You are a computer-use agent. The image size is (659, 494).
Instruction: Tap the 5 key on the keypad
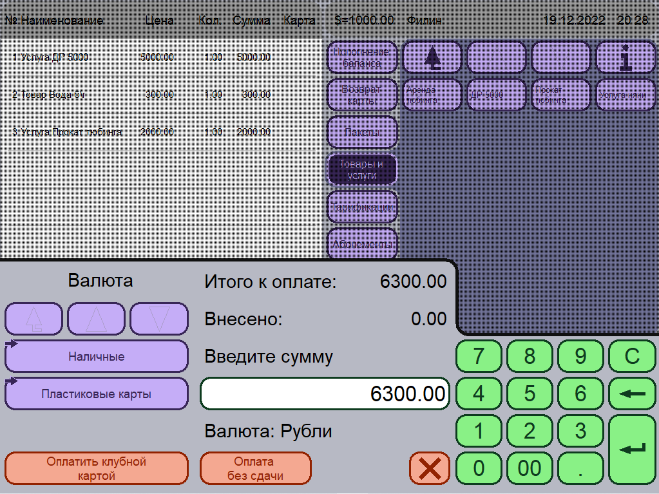[530, 394]
